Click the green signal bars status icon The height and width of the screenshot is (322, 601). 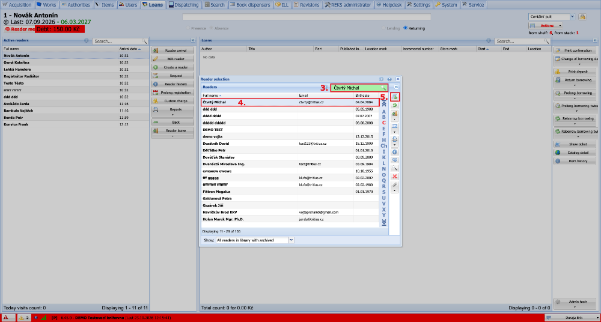point(43,318)
